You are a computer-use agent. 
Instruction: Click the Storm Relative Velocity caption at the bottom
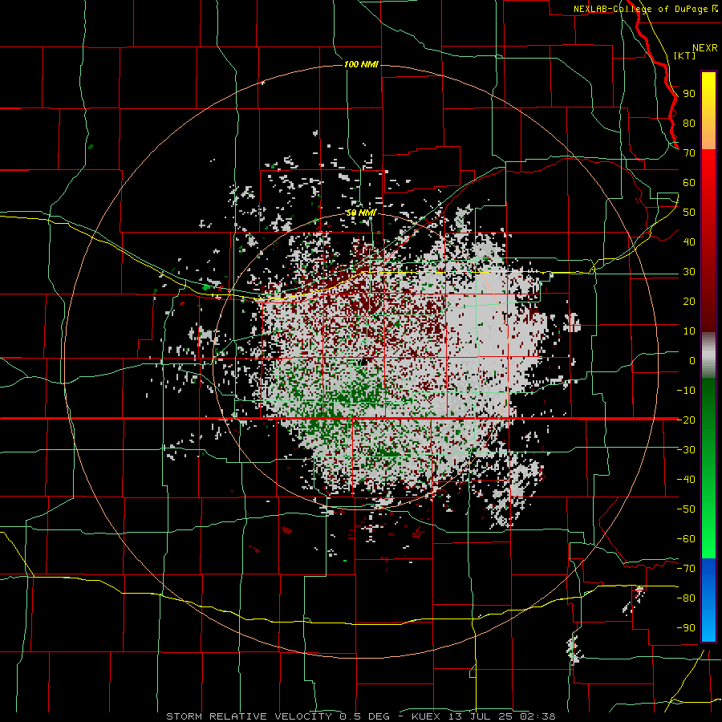(360, 716)
